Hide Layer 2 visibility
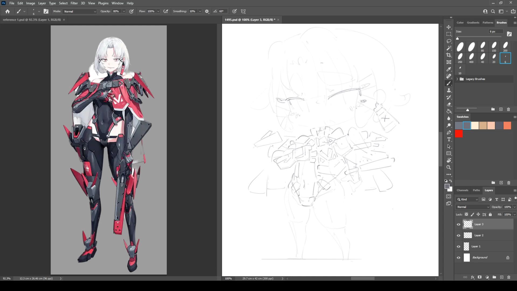The width and height of the screenshot is (517, 291). [459, 235]
